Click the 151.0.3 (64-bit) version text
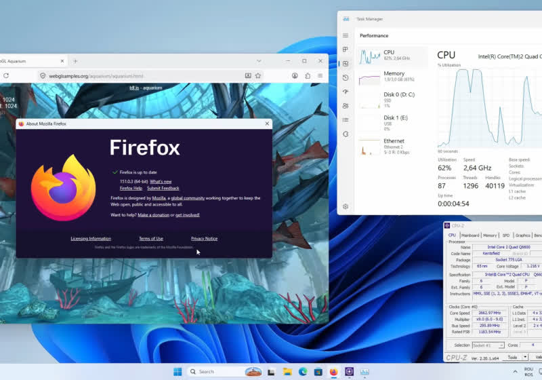The height and width of the screenshot is (380, 542). [x=133, y=182]
